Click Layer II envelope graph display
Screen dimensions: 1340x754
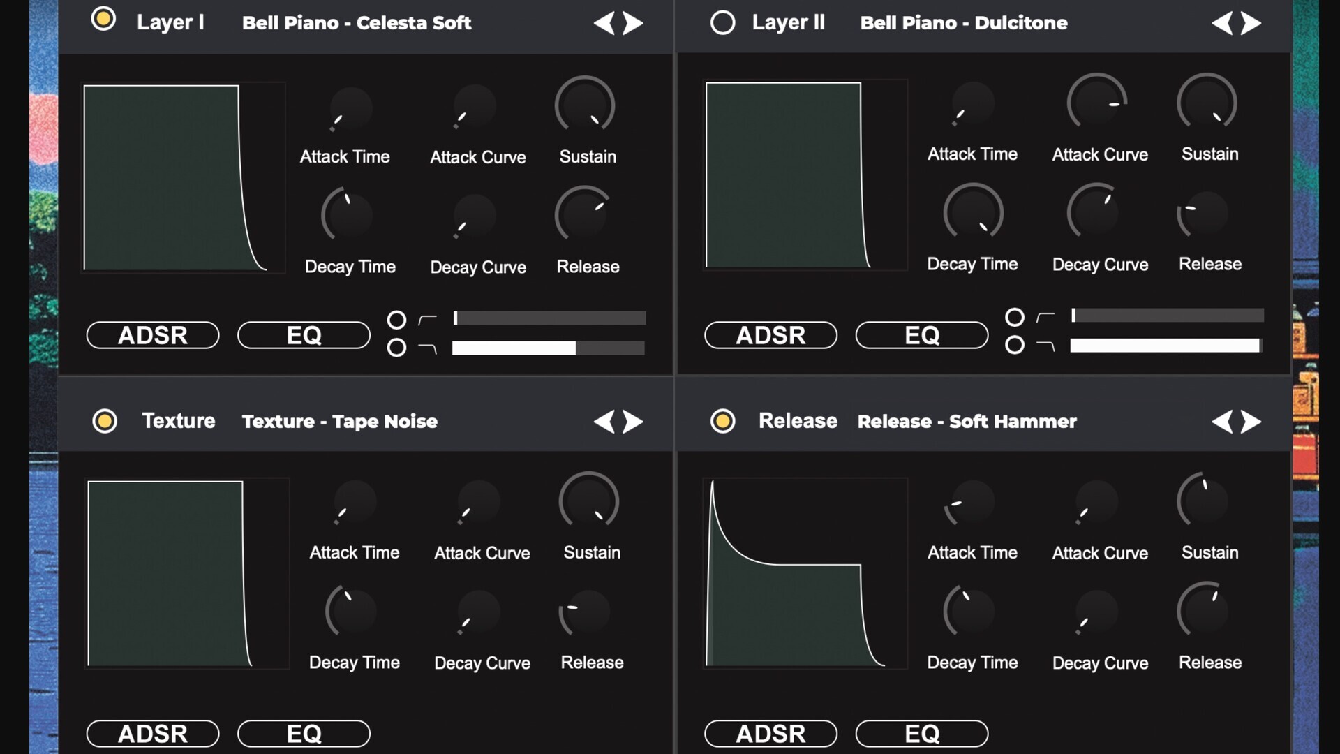click(x=805, y=175)
